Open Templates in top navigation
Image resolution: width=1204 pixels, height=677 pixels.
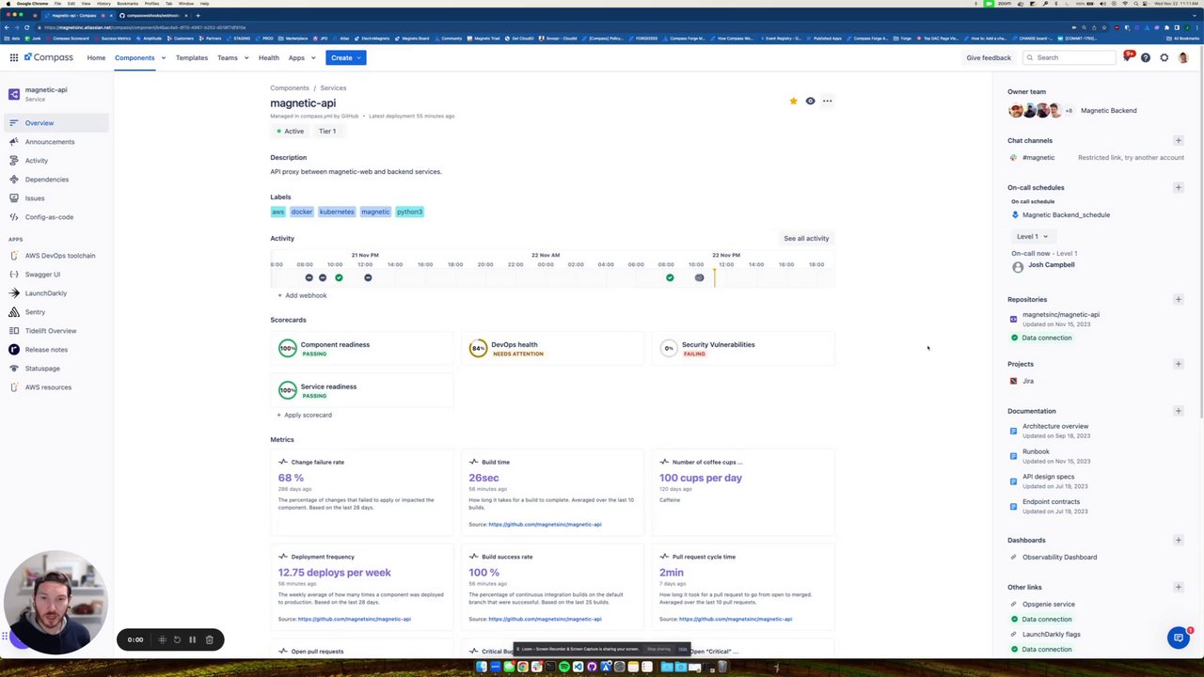(x=191, y=57)
